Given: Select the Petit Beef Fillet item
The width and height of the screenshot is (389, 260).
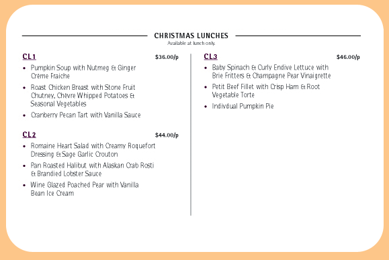Looking at the screenshot, I should (265, 90).
